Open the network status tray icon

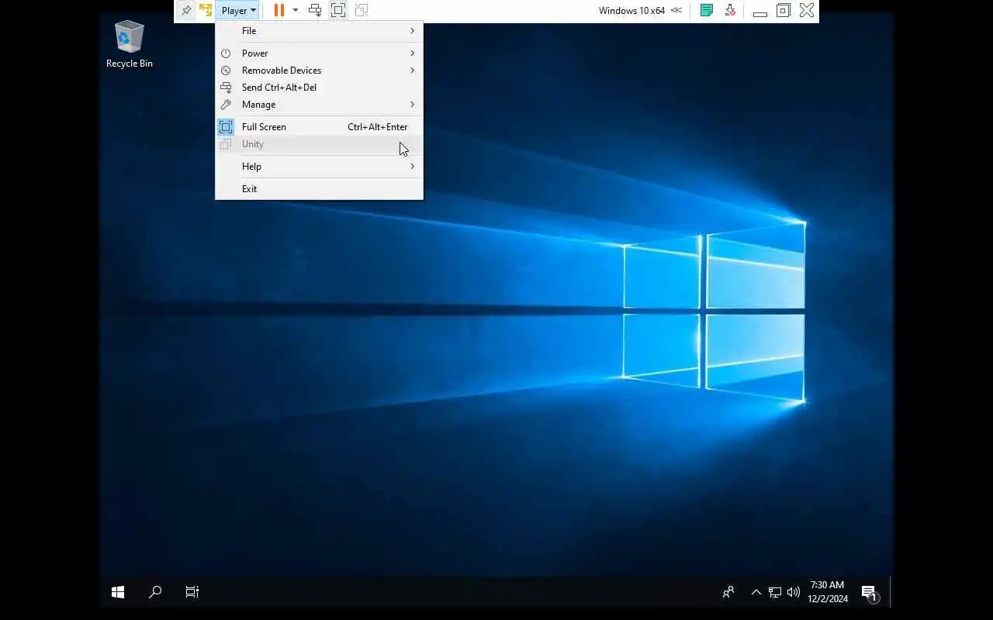pyautogui.click(x=774, y=592)
